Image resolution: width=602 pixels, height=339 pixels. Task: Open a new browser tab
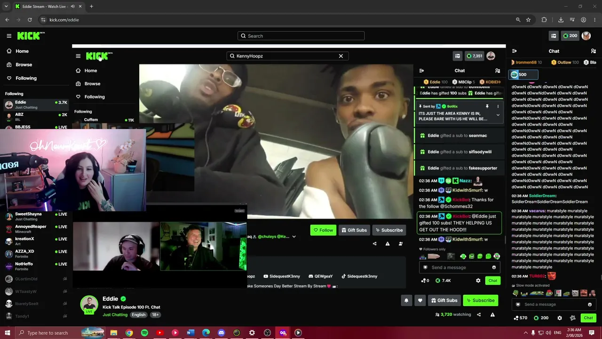click(91, 7)
